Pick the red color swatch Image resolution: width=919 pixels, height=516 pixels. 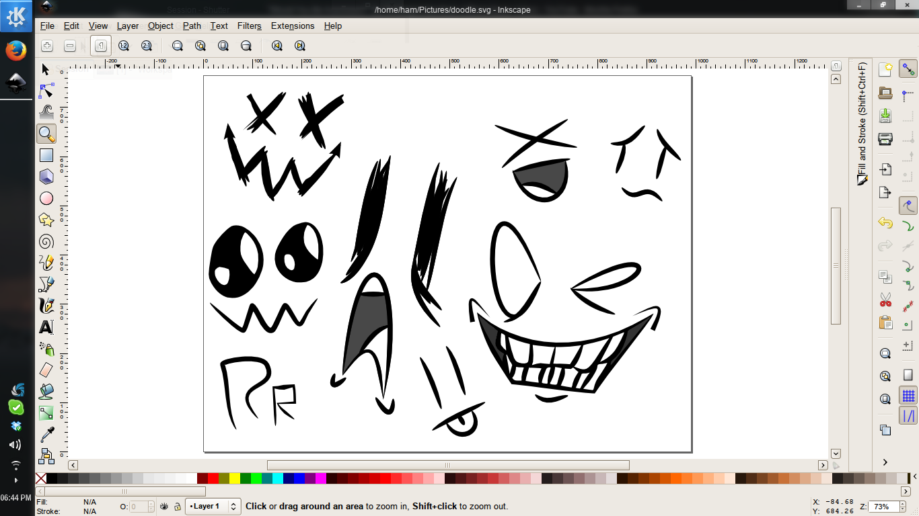pos(213,478)
